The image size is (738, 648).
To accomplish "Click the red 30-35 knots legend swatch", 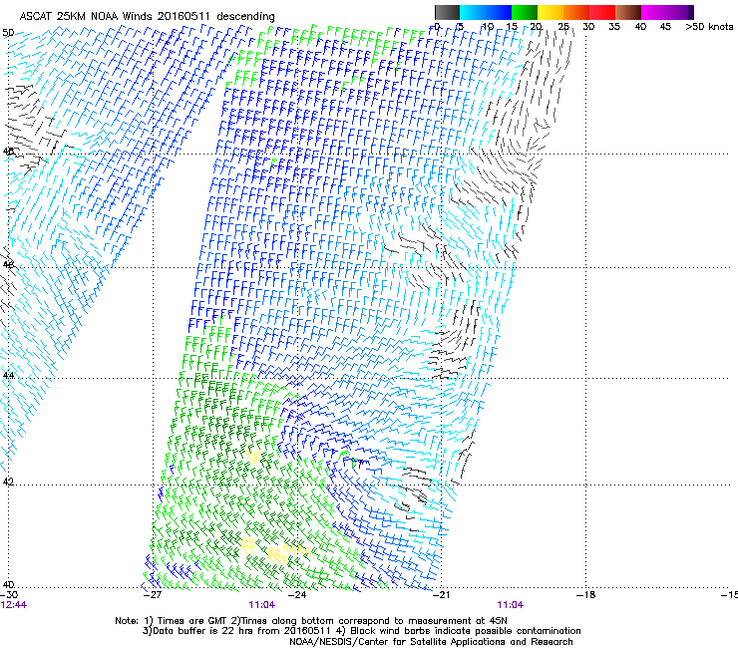I will [x=602, y=12].
